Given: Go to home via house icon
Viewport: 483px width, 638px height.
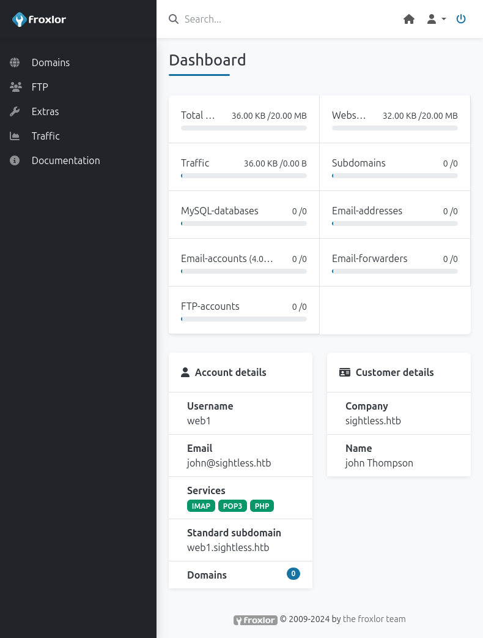Looking at the screenshot, I should (x=409, y=19).
